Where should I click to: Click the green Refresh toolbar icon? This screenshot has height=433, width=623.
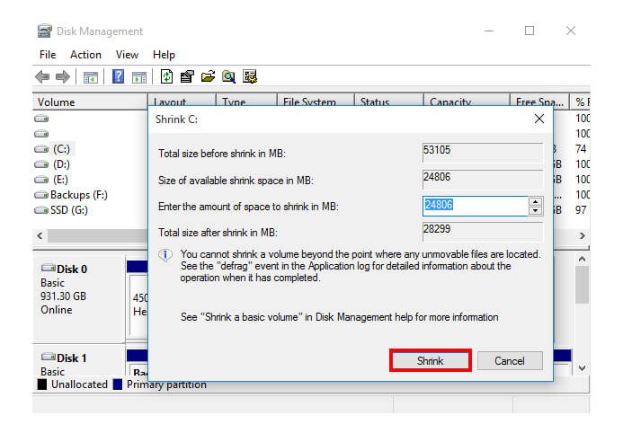167,77
